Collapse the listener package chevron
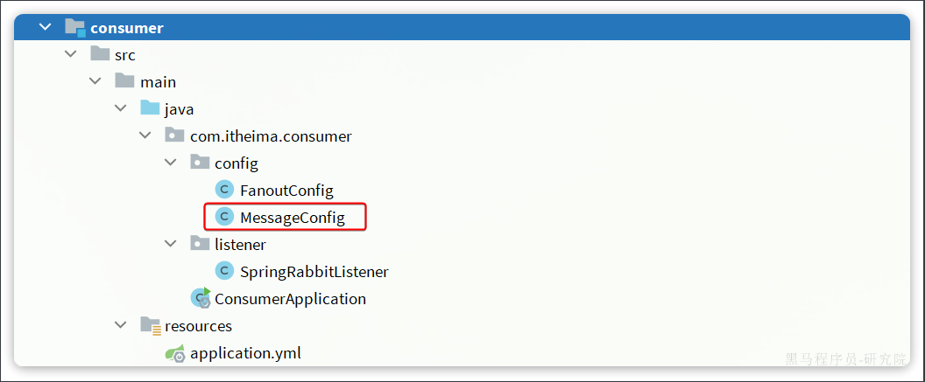 pos(171,244)
